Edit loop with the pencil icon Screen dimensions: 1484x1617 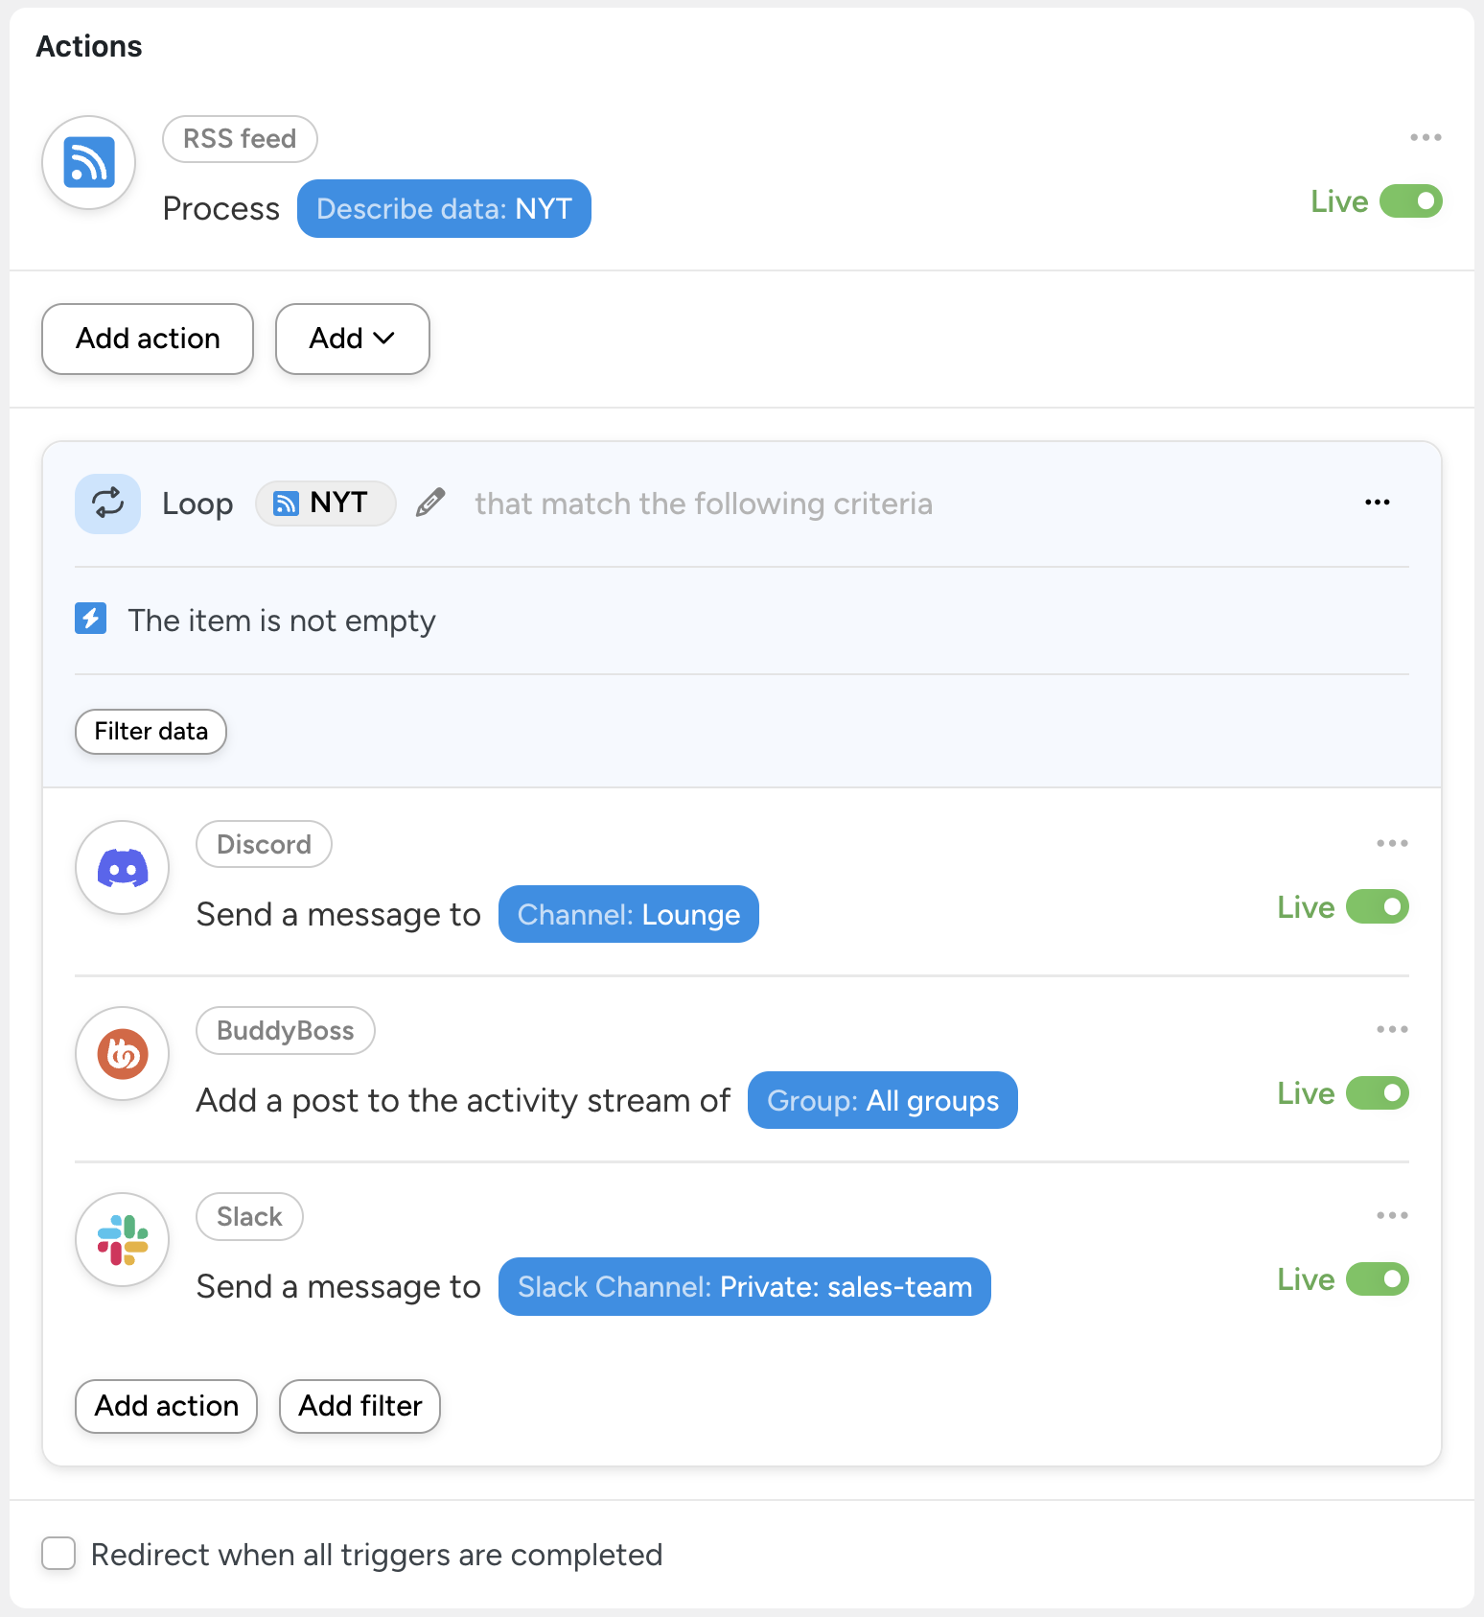430,503
